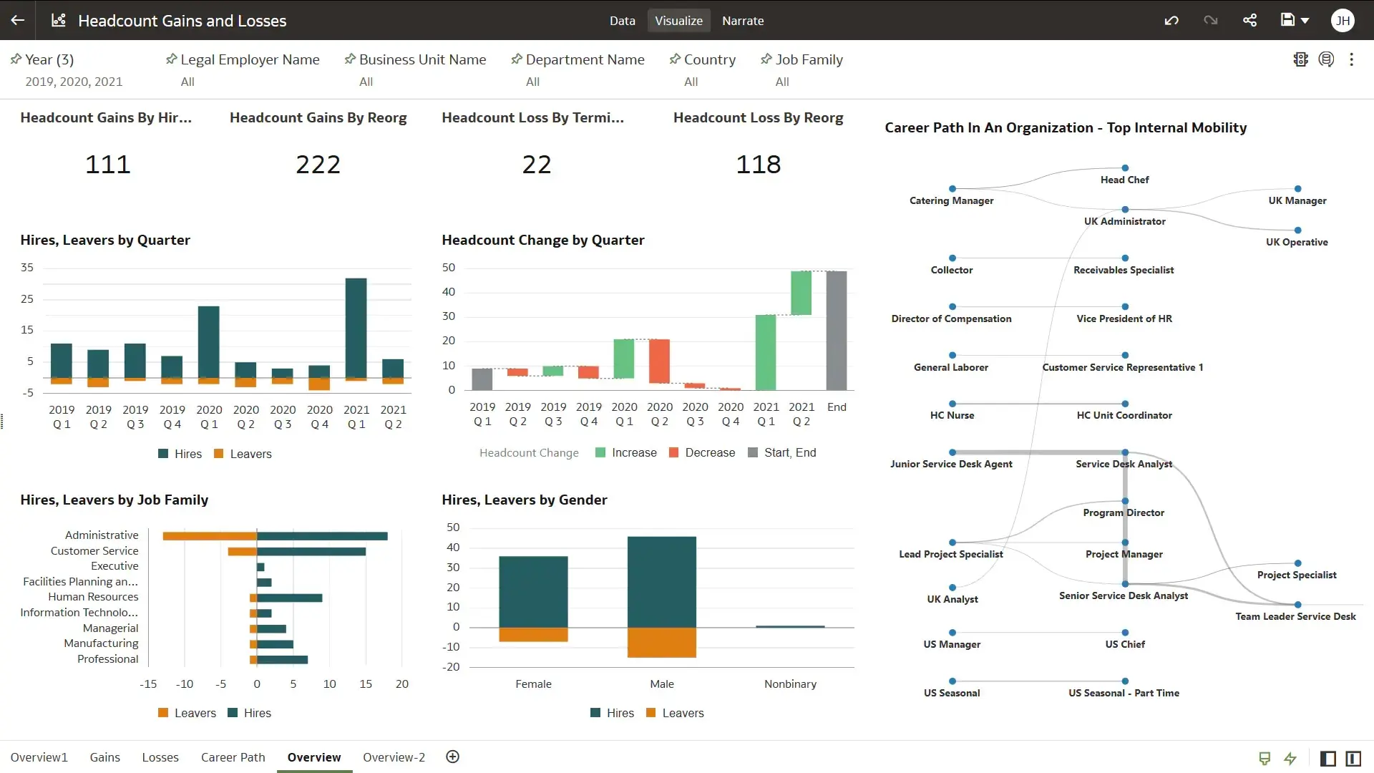Screen dimensions: 1374x773
Task: Toggle the Hires legend entry under Hires, Leavers by Quarter
Action: tap(180, 453)
